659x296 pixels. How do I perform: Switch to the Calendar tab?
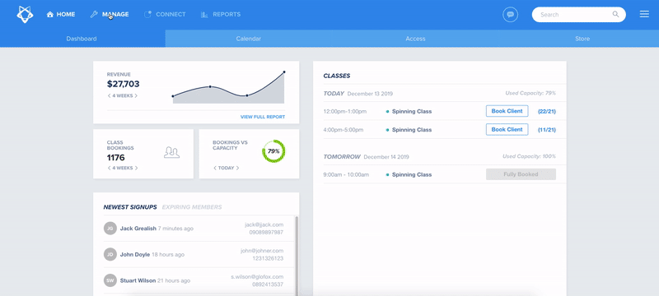pyautogui.click(x=249, y=39)
